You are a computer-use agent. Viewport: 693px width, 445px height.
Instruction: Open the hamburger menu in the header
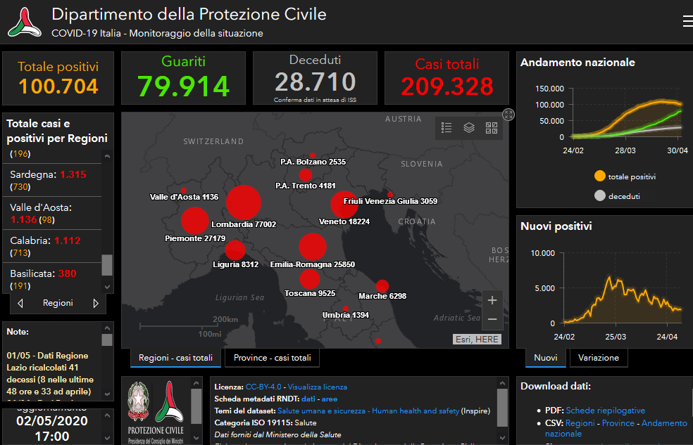687,22
